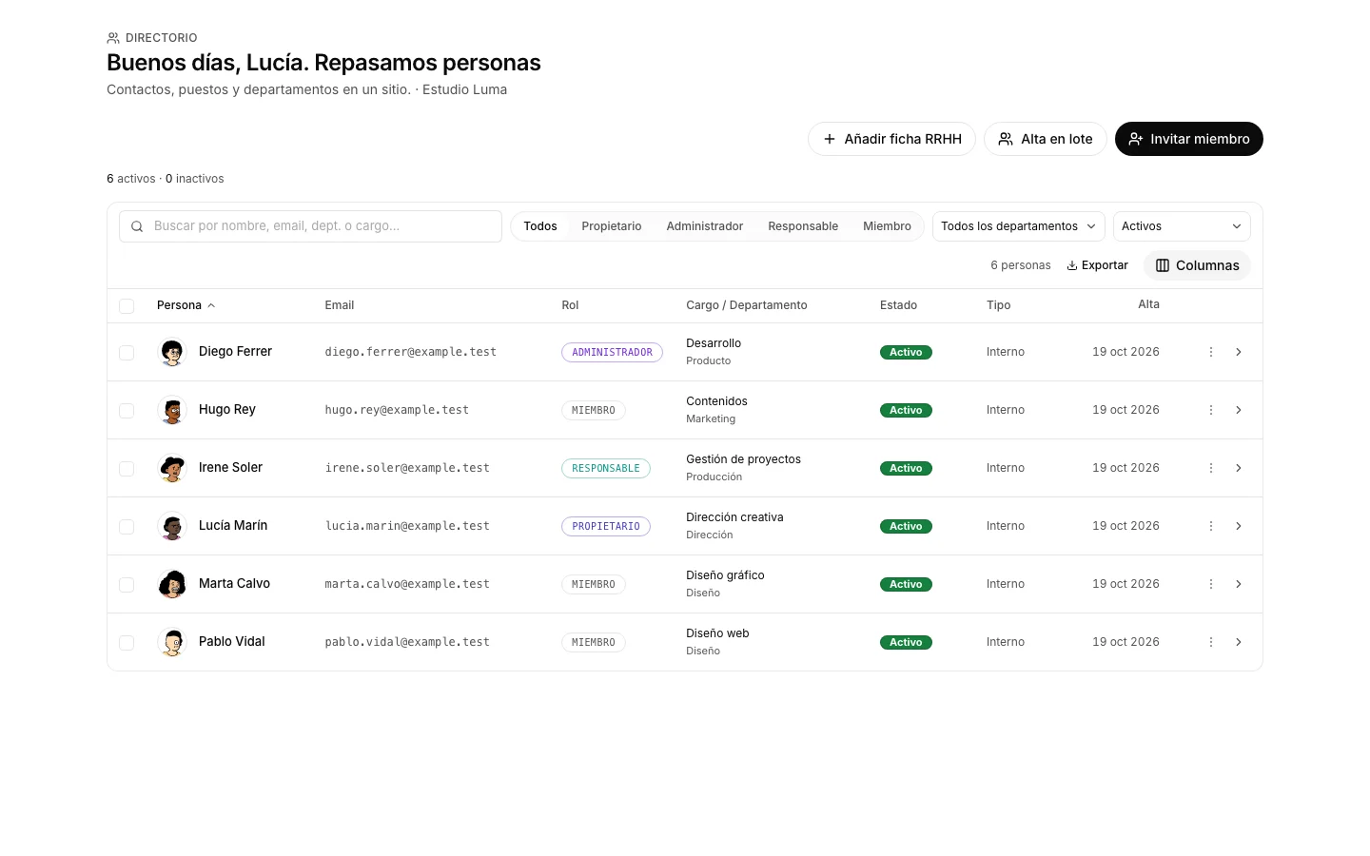
Task: Mark the checkbox for Marta Calvo
Action: 127,584
